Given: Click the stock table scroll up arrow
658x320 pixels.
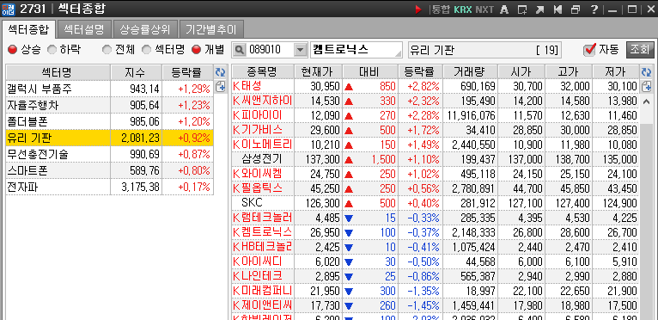Looking at the screenshot, I should click(646, 102).
